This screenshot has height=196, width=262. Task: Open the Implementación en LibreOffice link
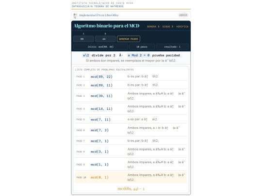99,15
